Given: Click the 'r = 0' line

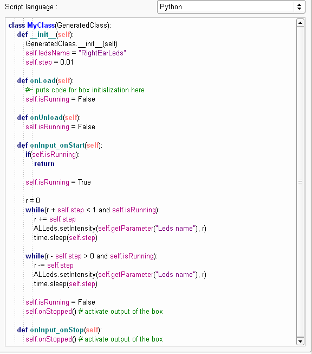Looking at the screenshot, I should (x=32, y=200).
